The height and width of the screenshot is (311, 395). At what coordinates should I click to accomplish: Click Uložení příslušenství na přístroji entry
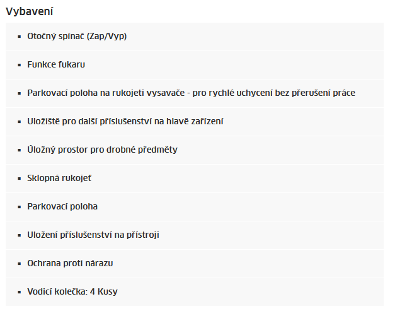click(195, 235)
